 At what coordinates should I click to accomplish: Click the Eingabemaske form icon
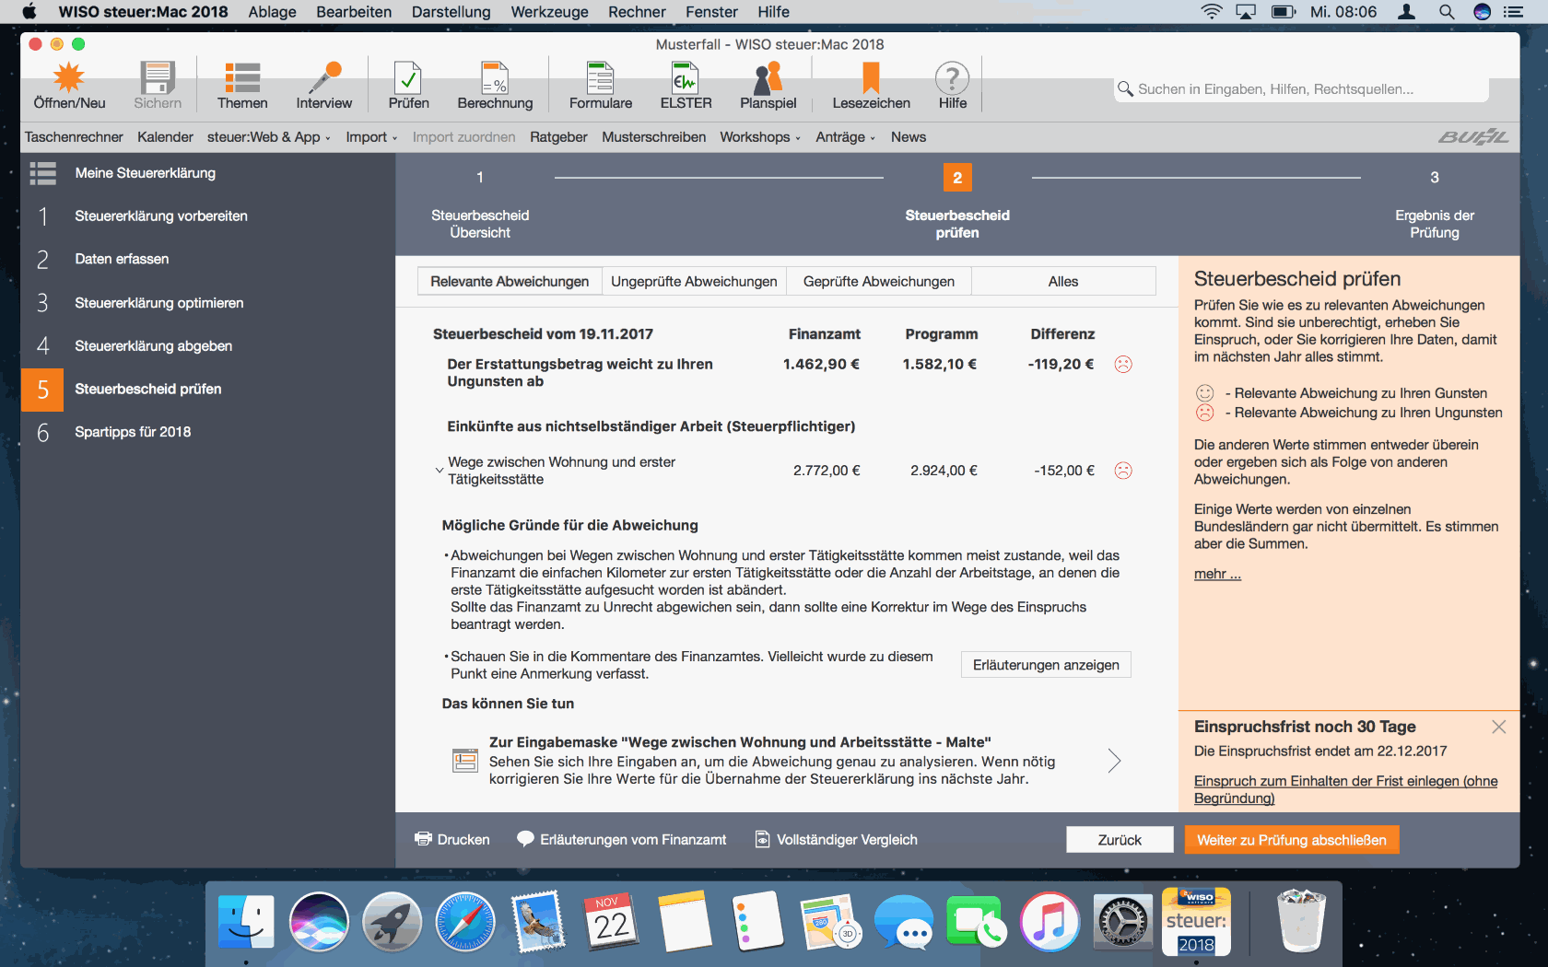pyautogui.click(x=465, y=761)
